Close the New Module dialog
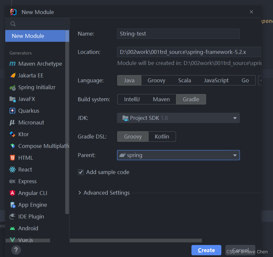Screen dimensions: 273x257 pos(251,12)
